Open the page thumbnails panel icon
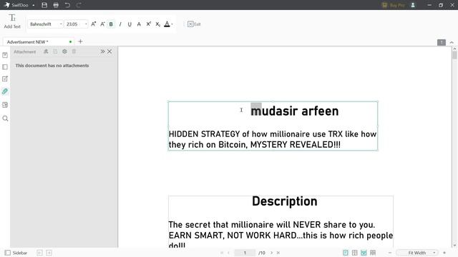The height and width of the screenshot is (257, 458). tap(5, 67)
